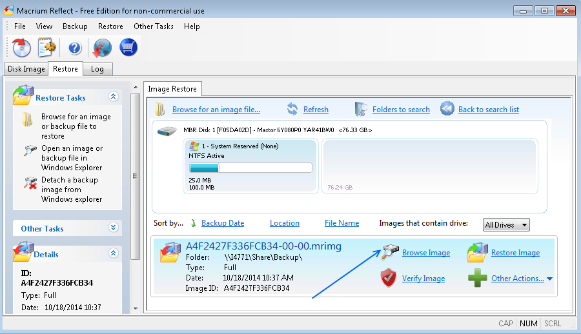581x334 pixels.
Task: Click the sidebar scroll up arrow
Action: 136,88
